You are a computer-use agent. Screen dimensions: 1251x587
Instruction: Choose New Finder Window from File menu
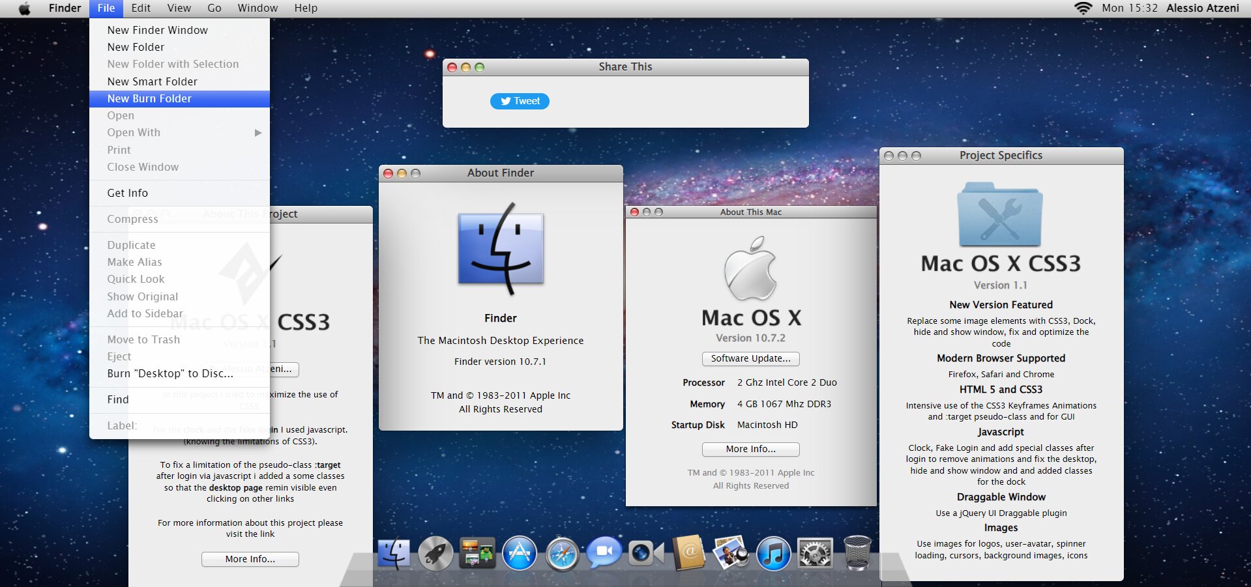tap(179, 30)
